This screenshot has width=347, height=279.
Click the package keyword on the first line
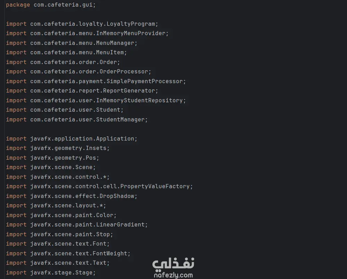(18, 5)
